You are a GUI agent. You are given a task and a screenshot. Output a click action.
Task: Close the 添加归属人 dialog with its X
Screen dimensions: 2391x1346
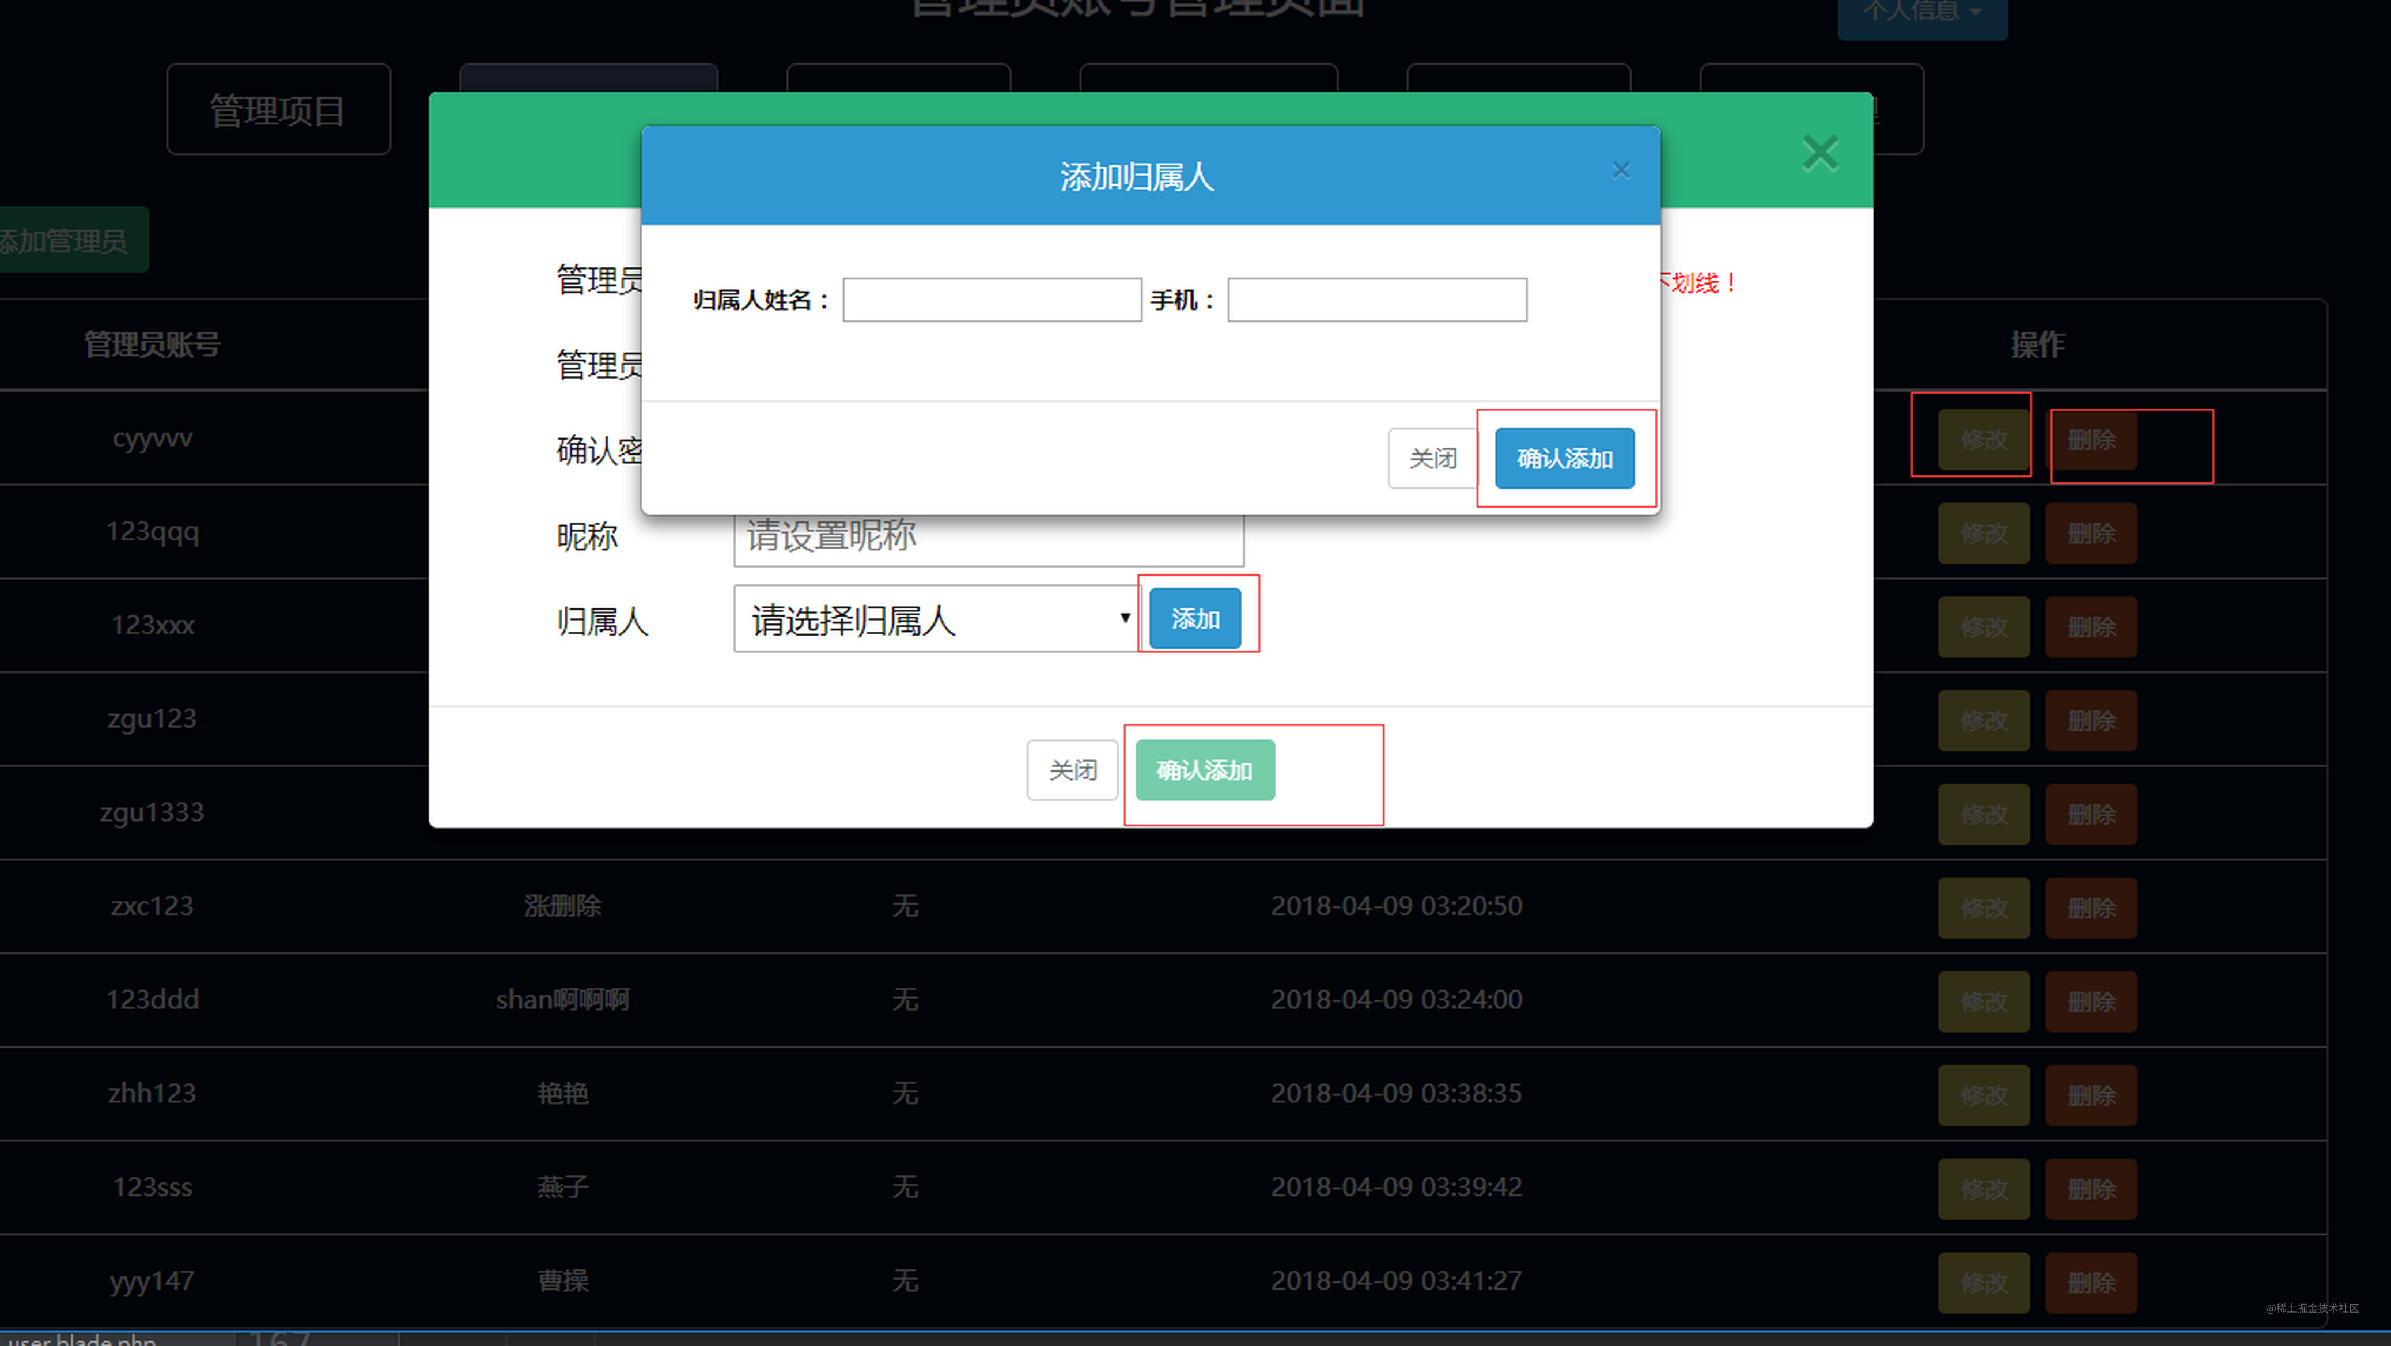pyautogui.click(x=1621, y=170)
